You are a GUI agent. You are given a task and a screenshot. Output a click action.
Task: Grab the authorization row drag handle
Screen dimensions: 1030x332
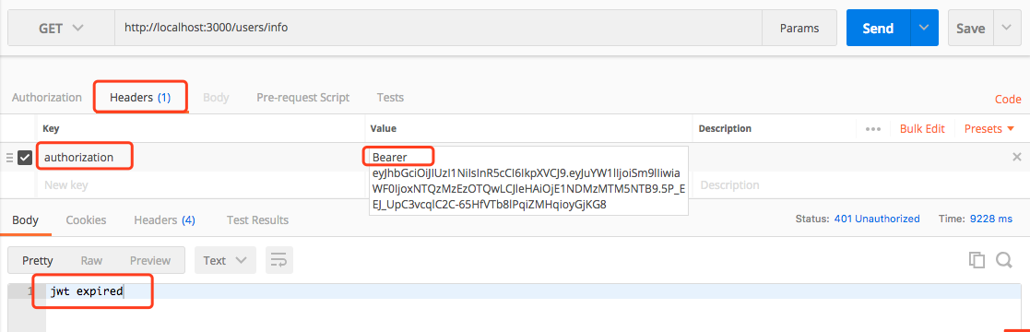pos(9,158)
